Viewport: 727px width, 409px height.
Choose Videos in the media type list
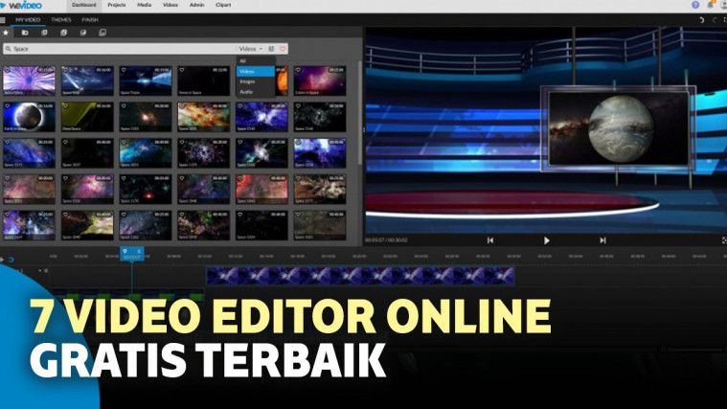coord(256,72)
